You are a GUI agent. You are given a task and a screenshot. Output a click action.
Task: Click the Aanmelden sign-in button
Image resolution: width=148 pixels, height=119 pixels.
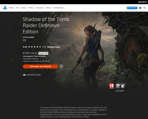pyautogui.click(x=132, y=8)
